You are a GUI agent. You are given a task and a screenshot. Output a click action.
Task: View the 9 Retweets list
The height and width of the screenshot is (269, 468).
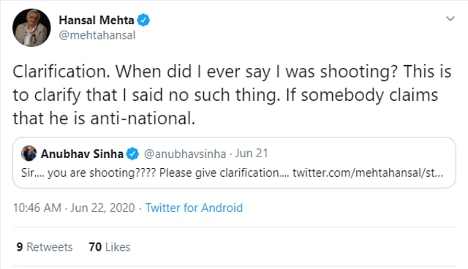[x=45, y=247]
